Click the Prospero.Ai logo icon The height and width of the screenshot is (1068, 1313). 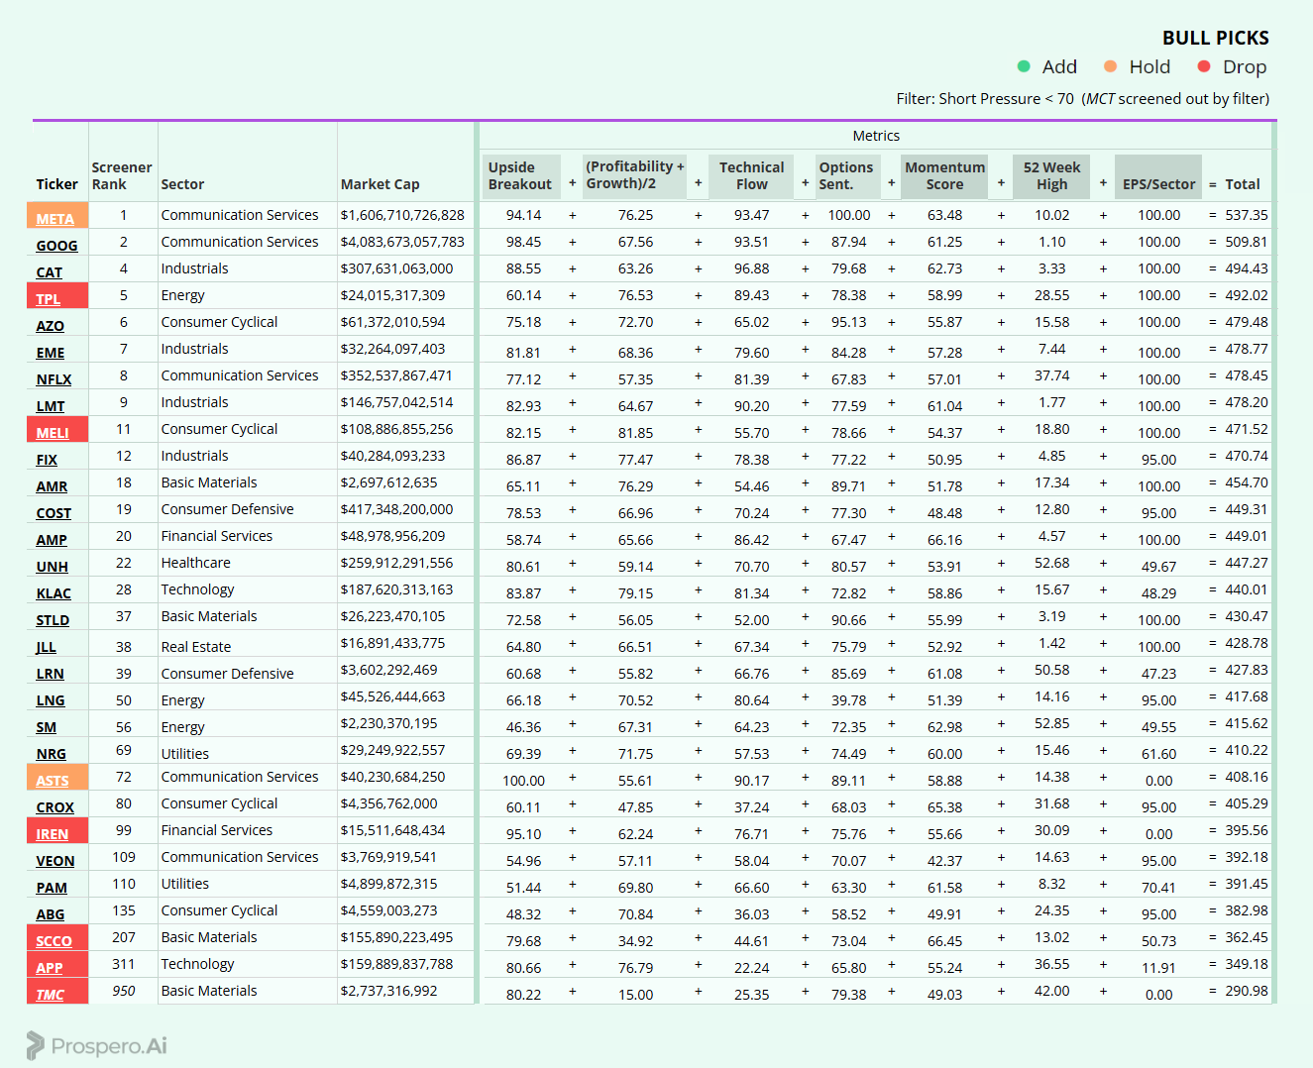[x=36, y=1045]
